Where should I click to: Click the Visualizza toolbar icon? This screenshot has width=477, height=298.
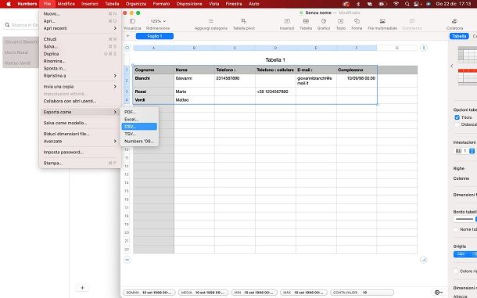coord(132,21)
